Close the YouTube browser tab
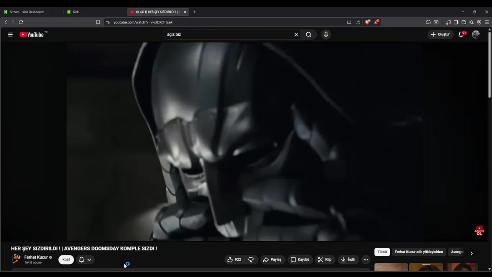This screenshot has height=277, width=492. tap(185, 12)
